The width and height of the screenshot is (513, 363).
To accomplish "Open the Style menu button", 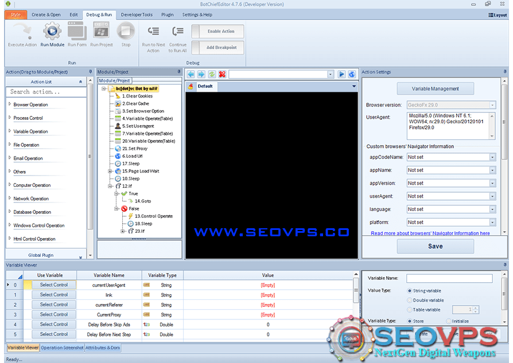I will 15,15.
